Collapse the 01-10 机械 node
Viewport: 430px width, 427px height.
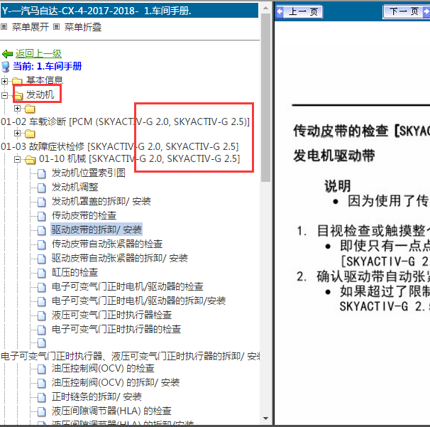[17, 159]
